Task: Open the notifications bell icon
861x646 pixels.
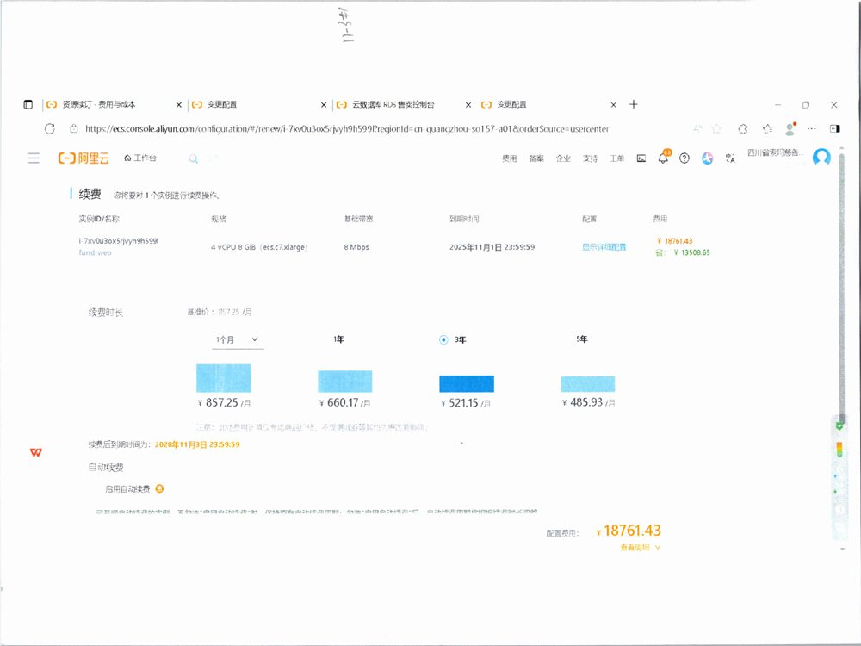Action: click(663, 158)
